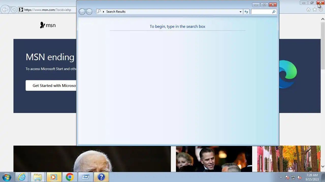
Task: Click the Action Center flag tray icon
Action: (287, 177)
